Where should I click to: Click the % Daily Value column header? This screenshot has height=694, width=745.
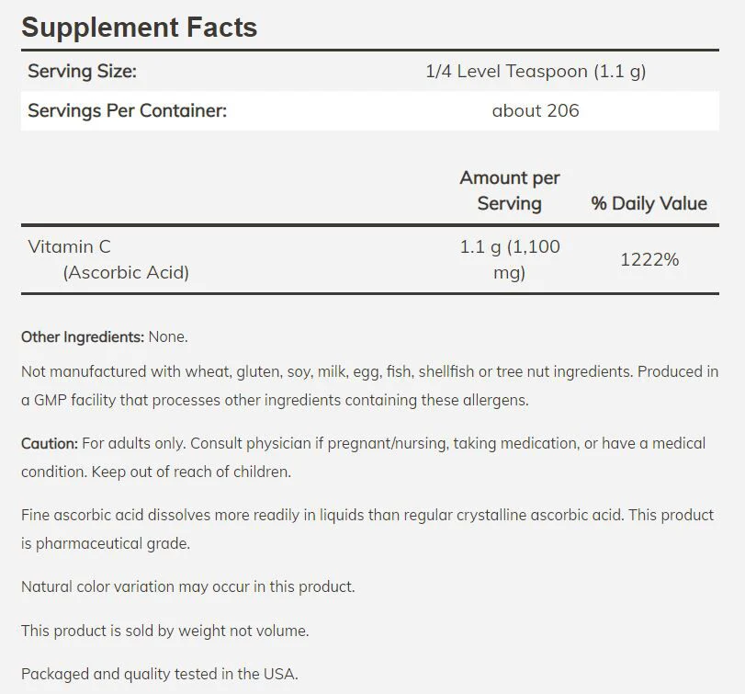coord(649,203)
